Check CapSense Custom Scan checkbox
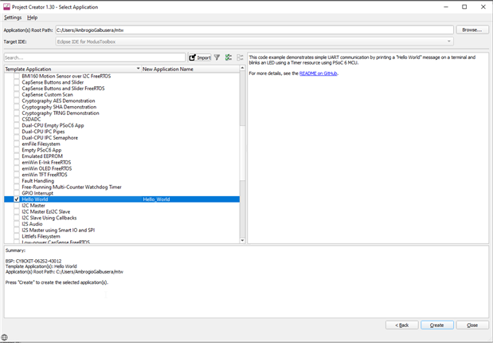 [x=17, y=94]
